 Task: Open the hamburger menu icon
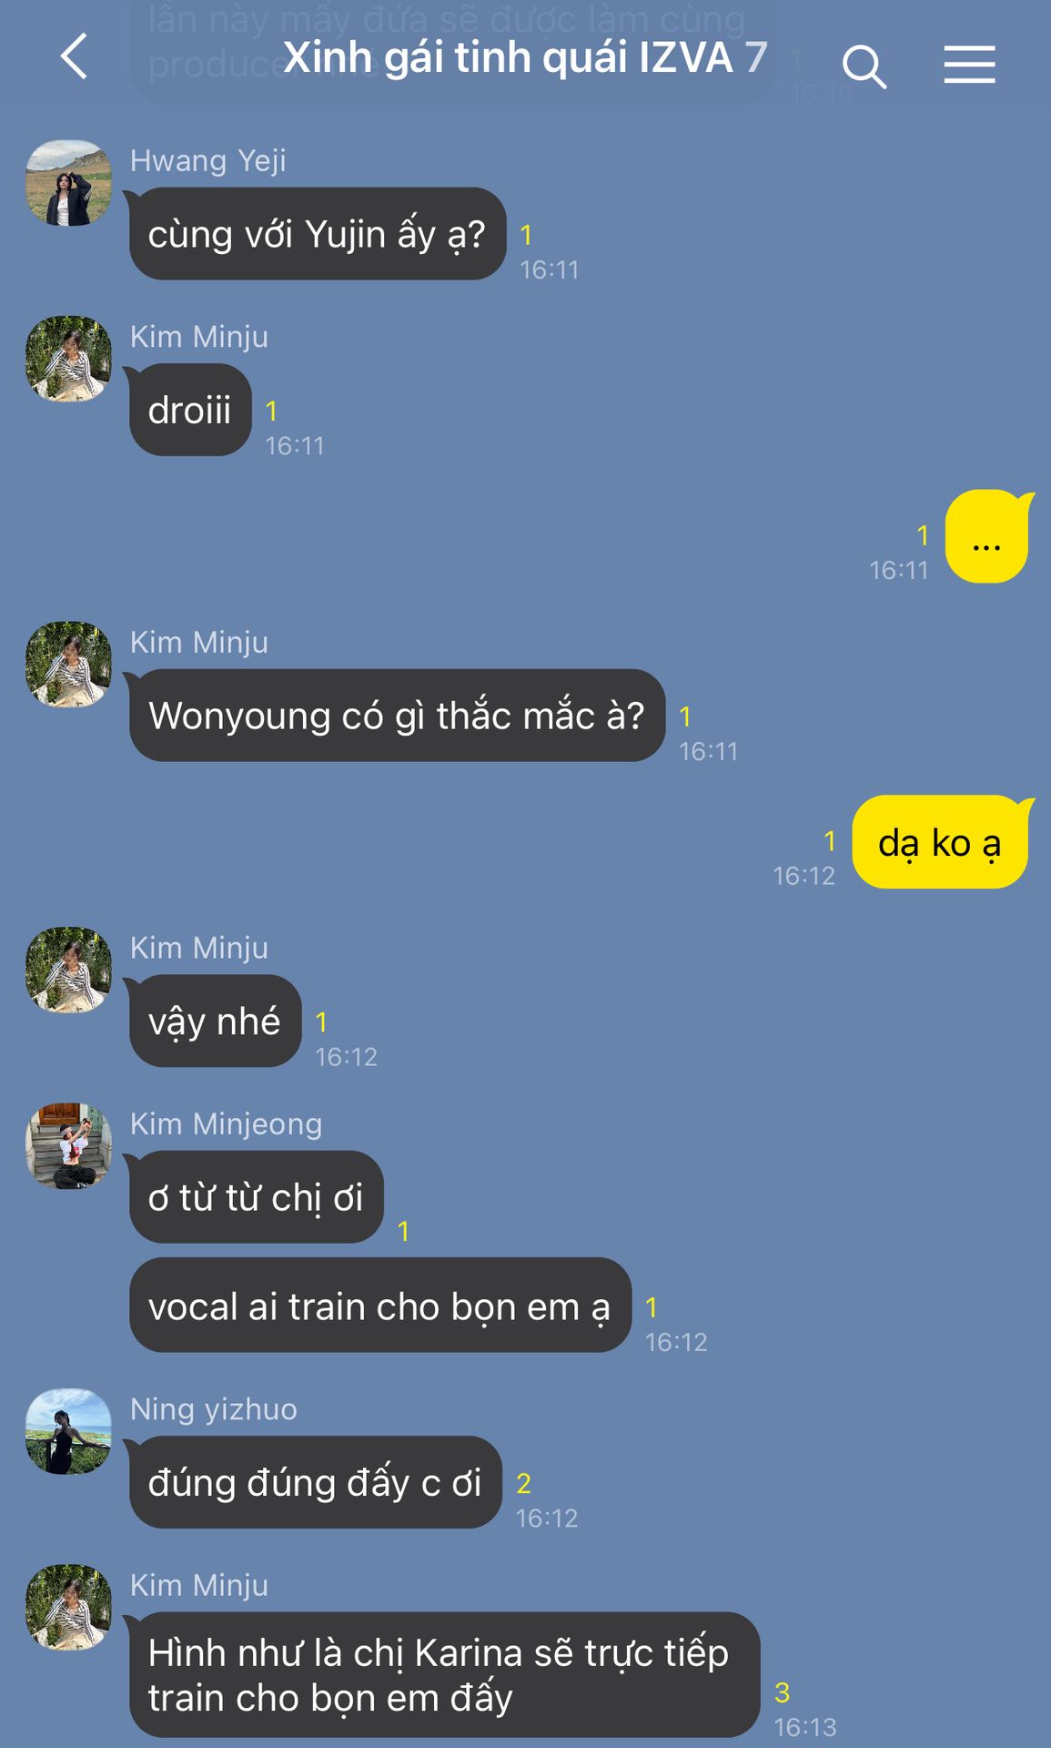[x=969, y=65]
